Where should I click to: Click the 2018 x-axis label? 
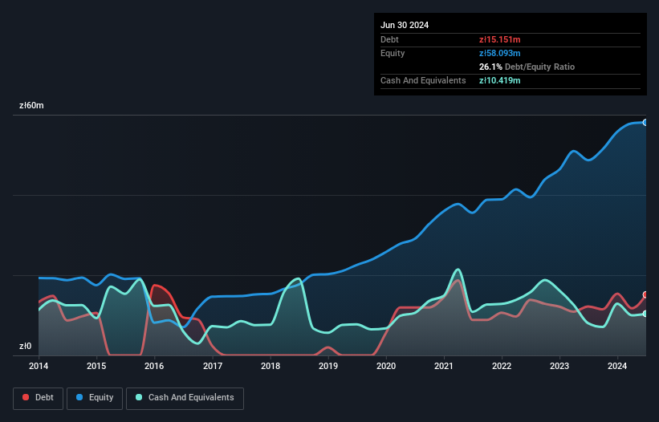[271, 366]
